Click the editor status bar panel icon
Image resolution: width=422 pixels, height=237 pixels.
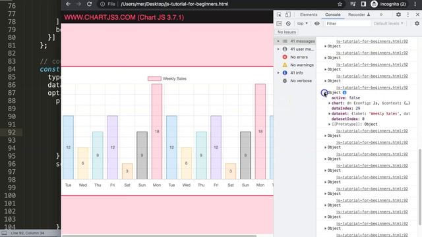[4, 233]
